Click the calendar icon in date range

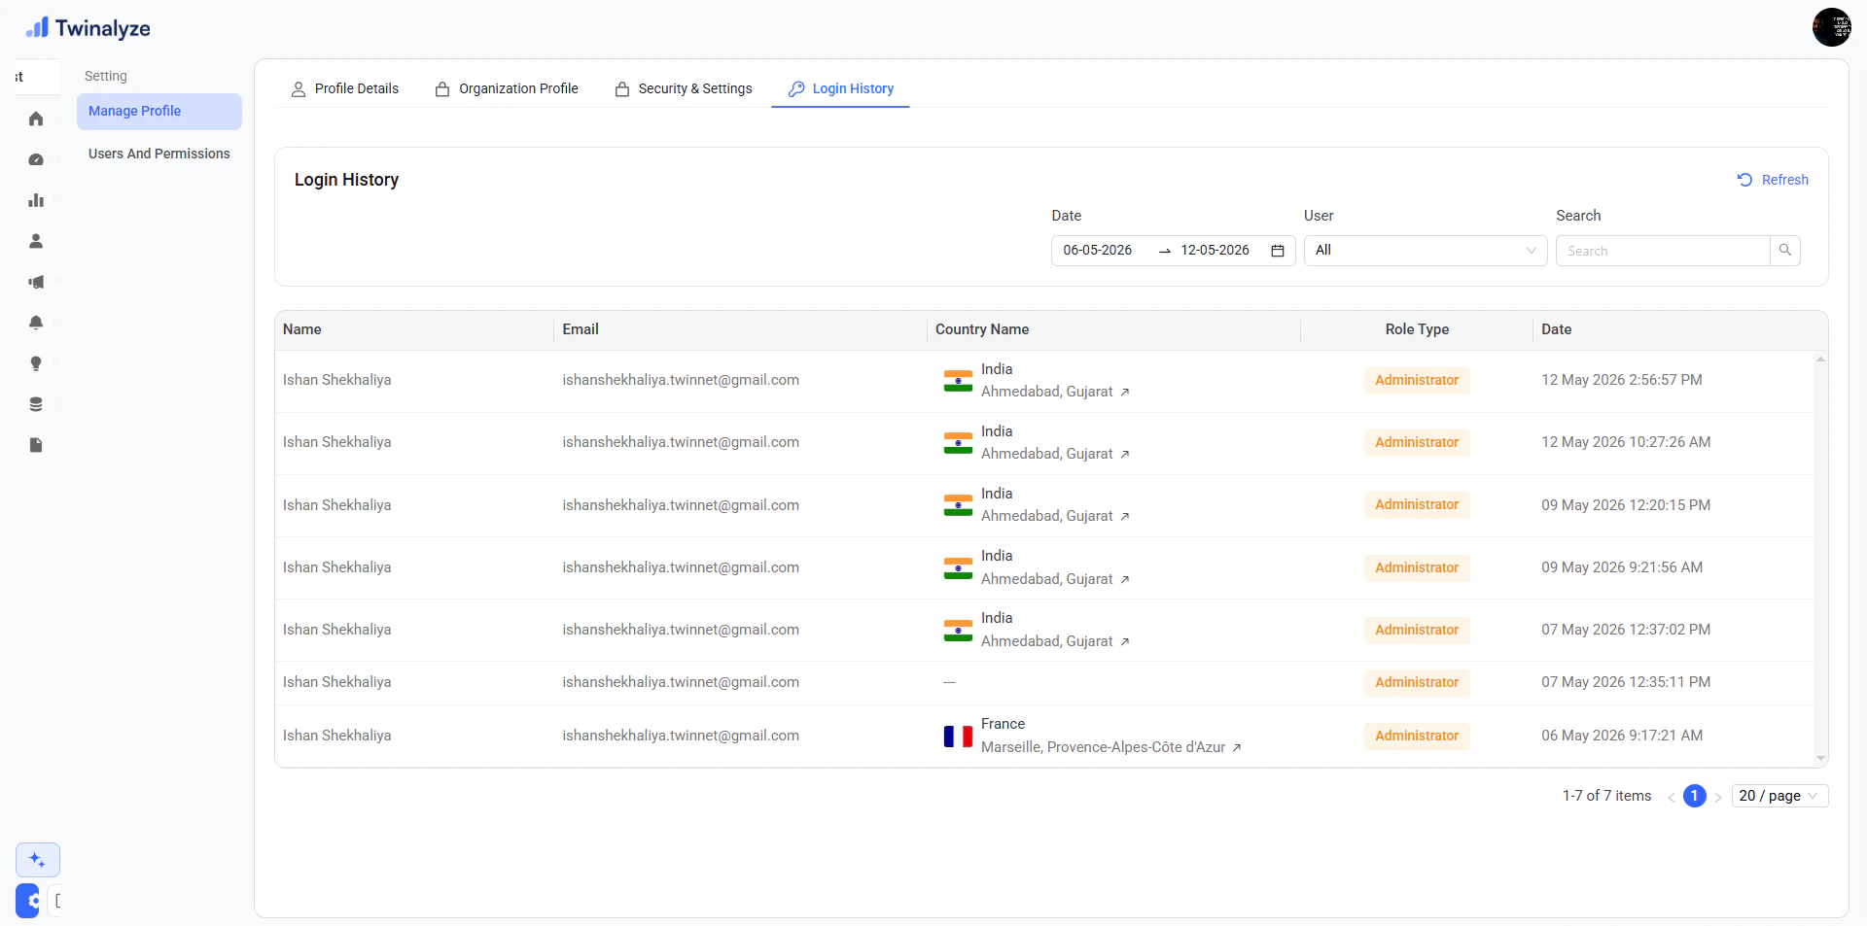[1278, 251]
